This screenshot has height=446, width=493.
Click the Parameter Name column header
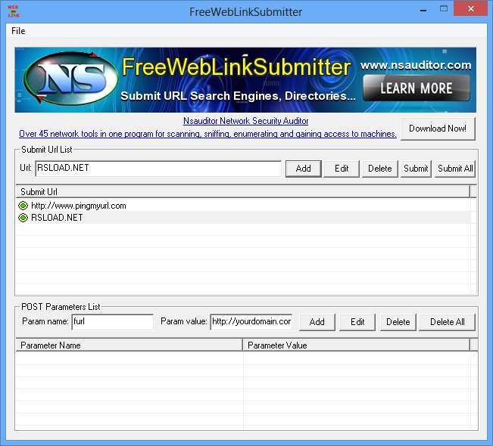point(129,345)
